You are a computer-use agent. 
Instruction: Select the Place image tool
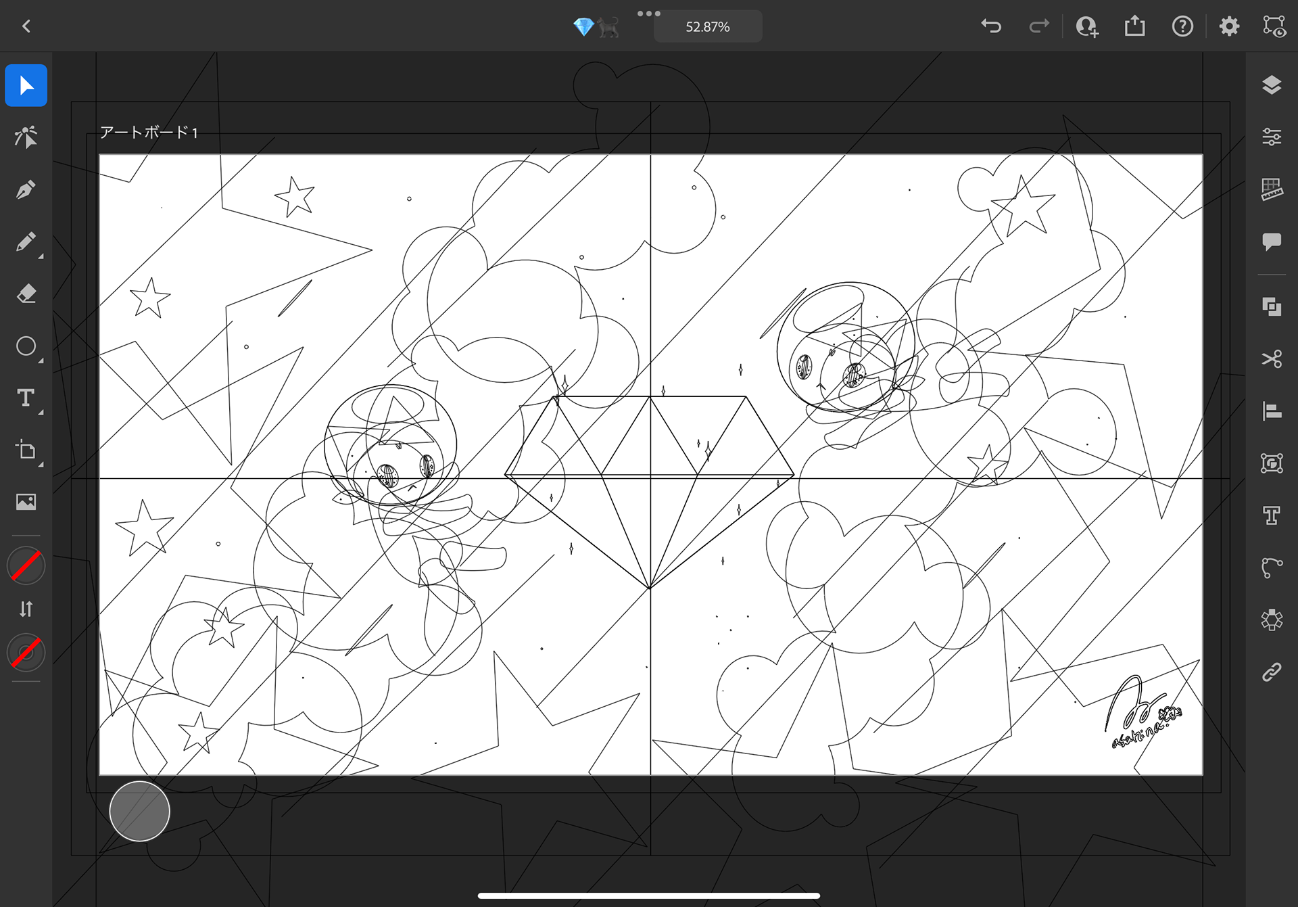[26, 502]
